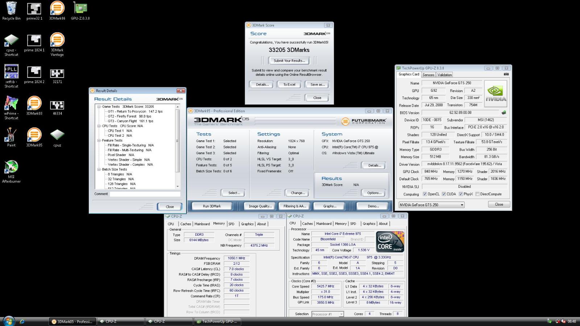Click the BIOS save chip icon in GPU-Z
The image size is (580, 326).
pos(504,112)
